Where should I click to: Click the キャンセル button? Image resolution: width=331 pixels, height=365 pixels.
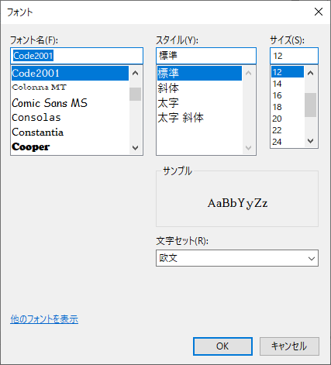point(289,346)
